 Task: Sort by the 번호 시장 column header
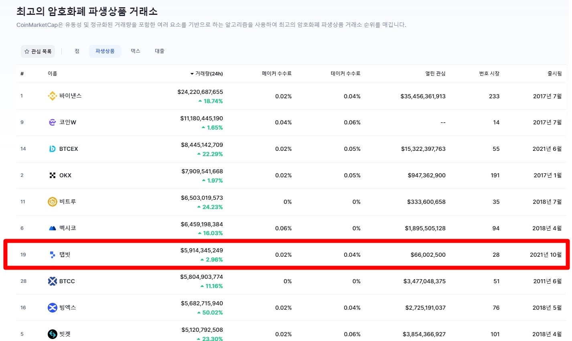489,73
